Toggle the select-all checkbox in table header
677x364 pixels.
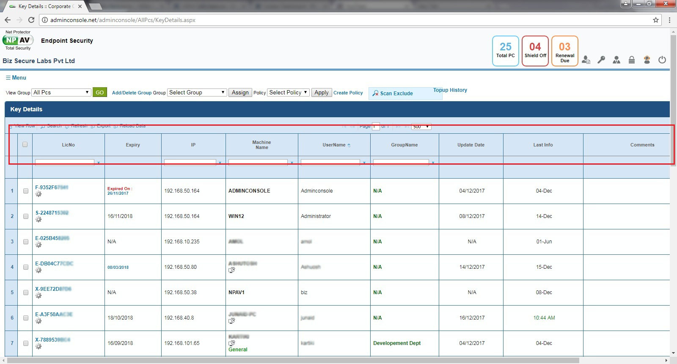25,144
